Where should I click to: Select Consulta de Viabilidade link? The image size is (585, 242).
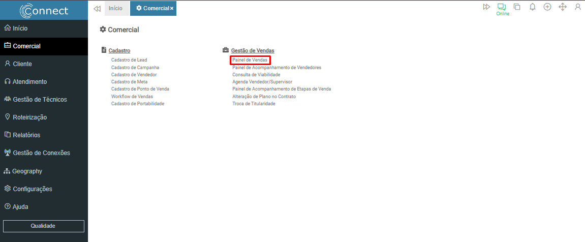(256, 75)
